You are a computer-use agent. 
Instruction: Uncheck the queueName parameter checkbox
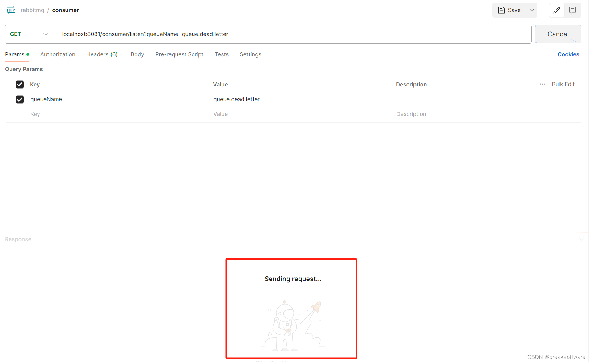tap(20, 99)
